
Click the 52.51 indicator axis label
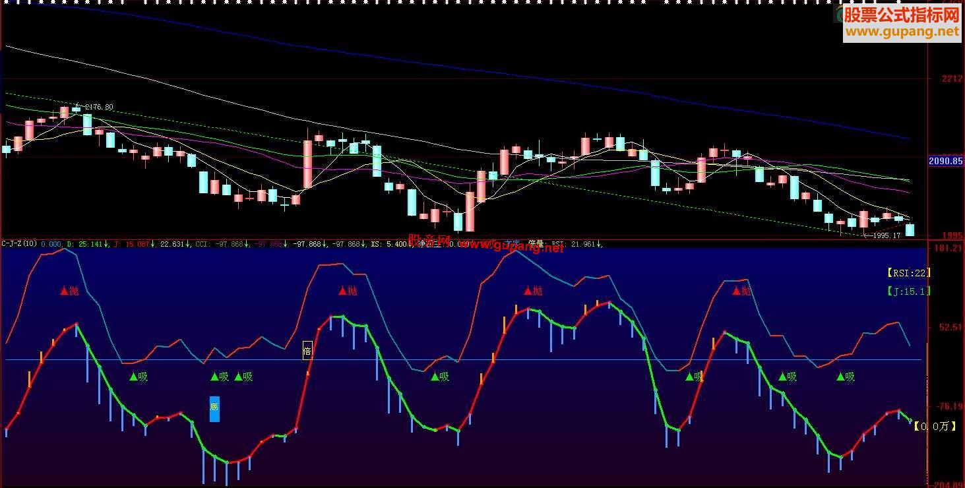click(x=950, y=327)
